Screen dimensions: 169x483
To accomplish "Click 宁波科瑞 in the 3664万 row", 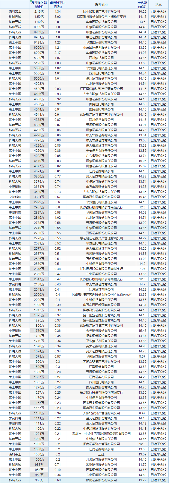I will 15,187.
